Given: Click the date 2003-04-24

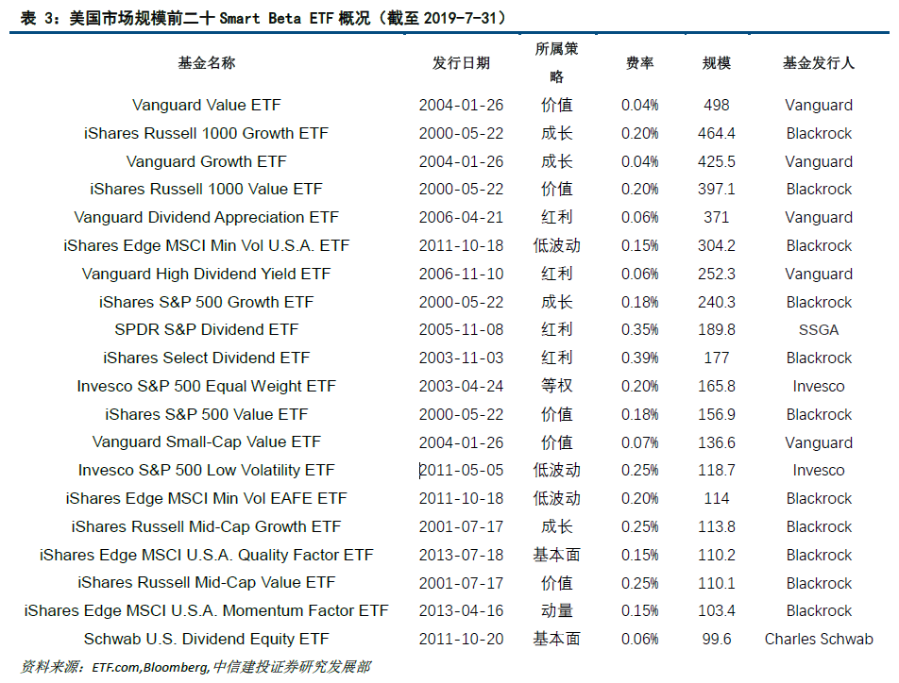Looking at the screenshot, I should click(461, 386).
